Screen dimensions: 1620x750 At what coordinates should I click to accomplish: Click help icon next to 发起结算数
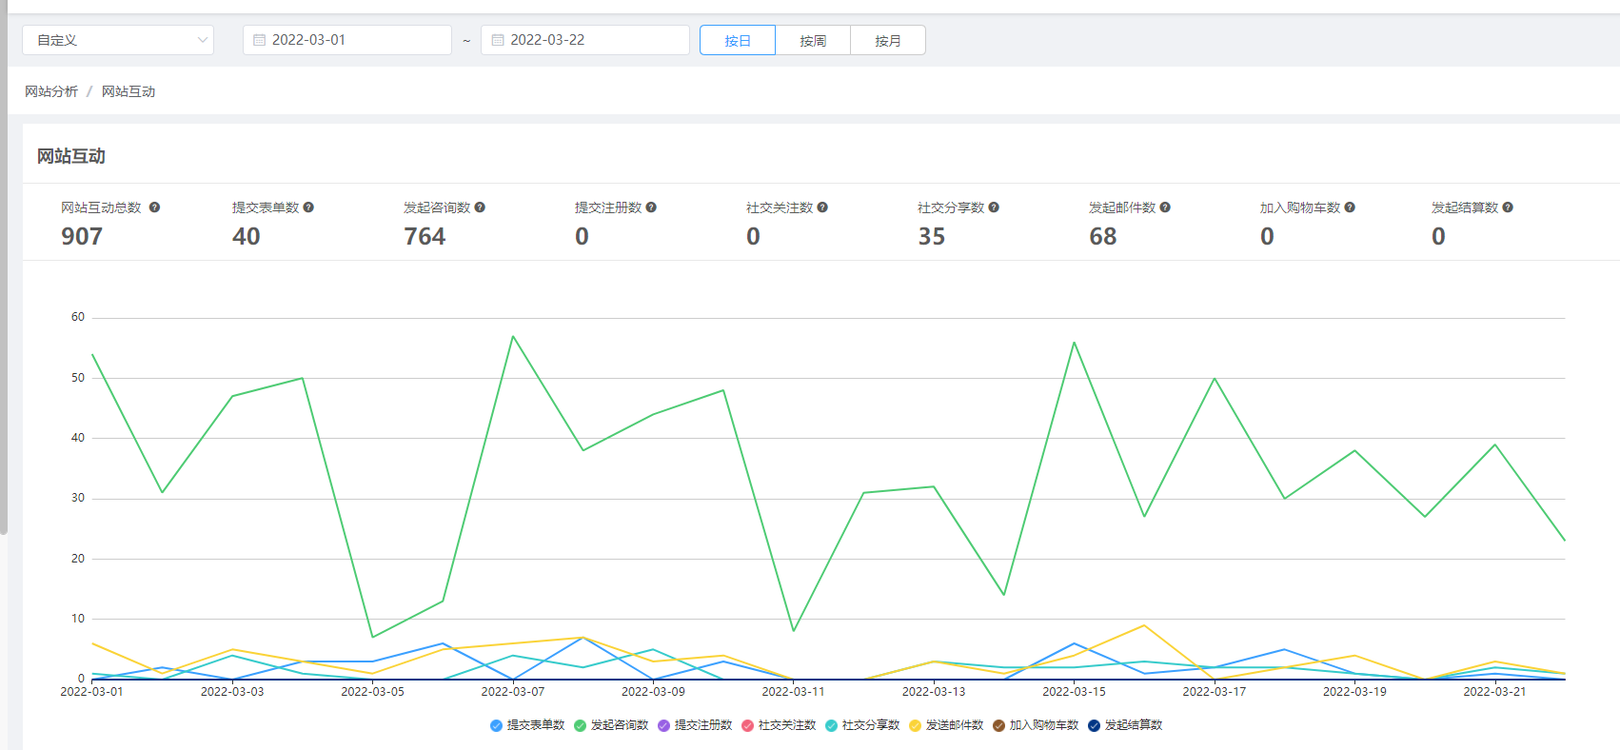pos(1508,207)
